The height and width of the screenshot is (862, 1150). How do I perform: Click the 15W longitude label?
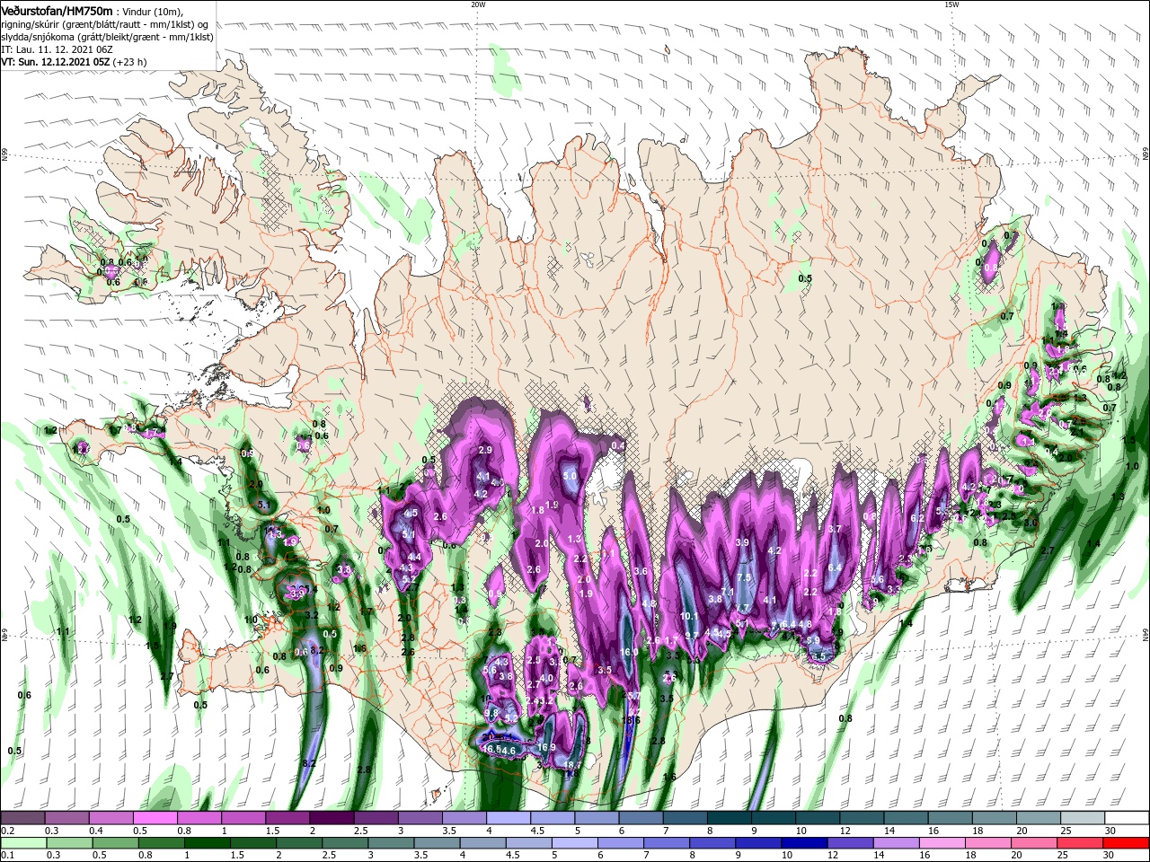click(x=951, y=4)
